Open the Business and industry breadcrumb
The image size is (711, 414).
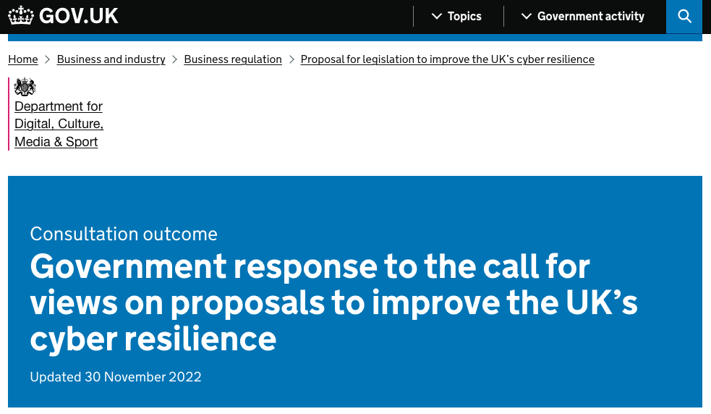[111, 59]
